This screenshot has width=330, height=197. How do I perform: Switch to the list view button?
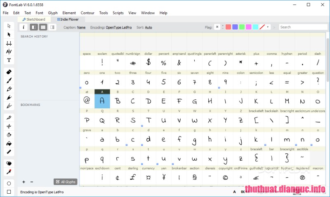click(x=52, y=27)
